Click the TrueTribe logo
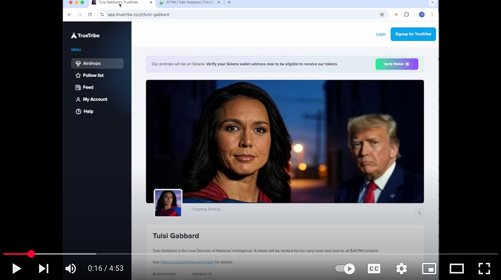This screenshot has width=501, height=280. [85, 36]
